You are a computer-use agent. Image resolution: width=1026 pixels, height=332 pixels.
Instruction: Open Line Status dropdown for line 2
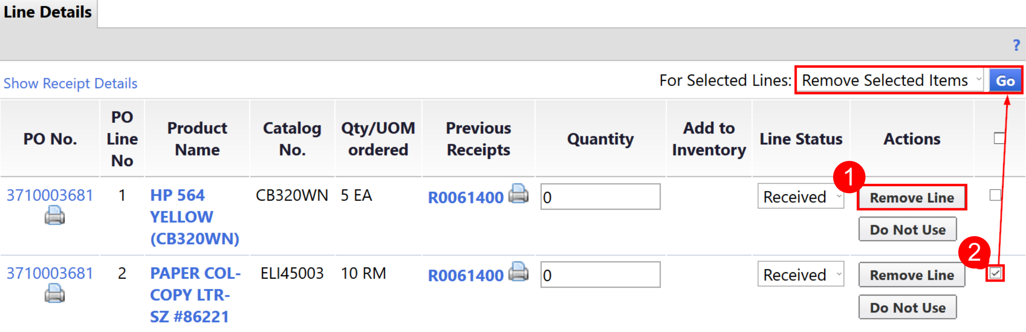[800, 275]
